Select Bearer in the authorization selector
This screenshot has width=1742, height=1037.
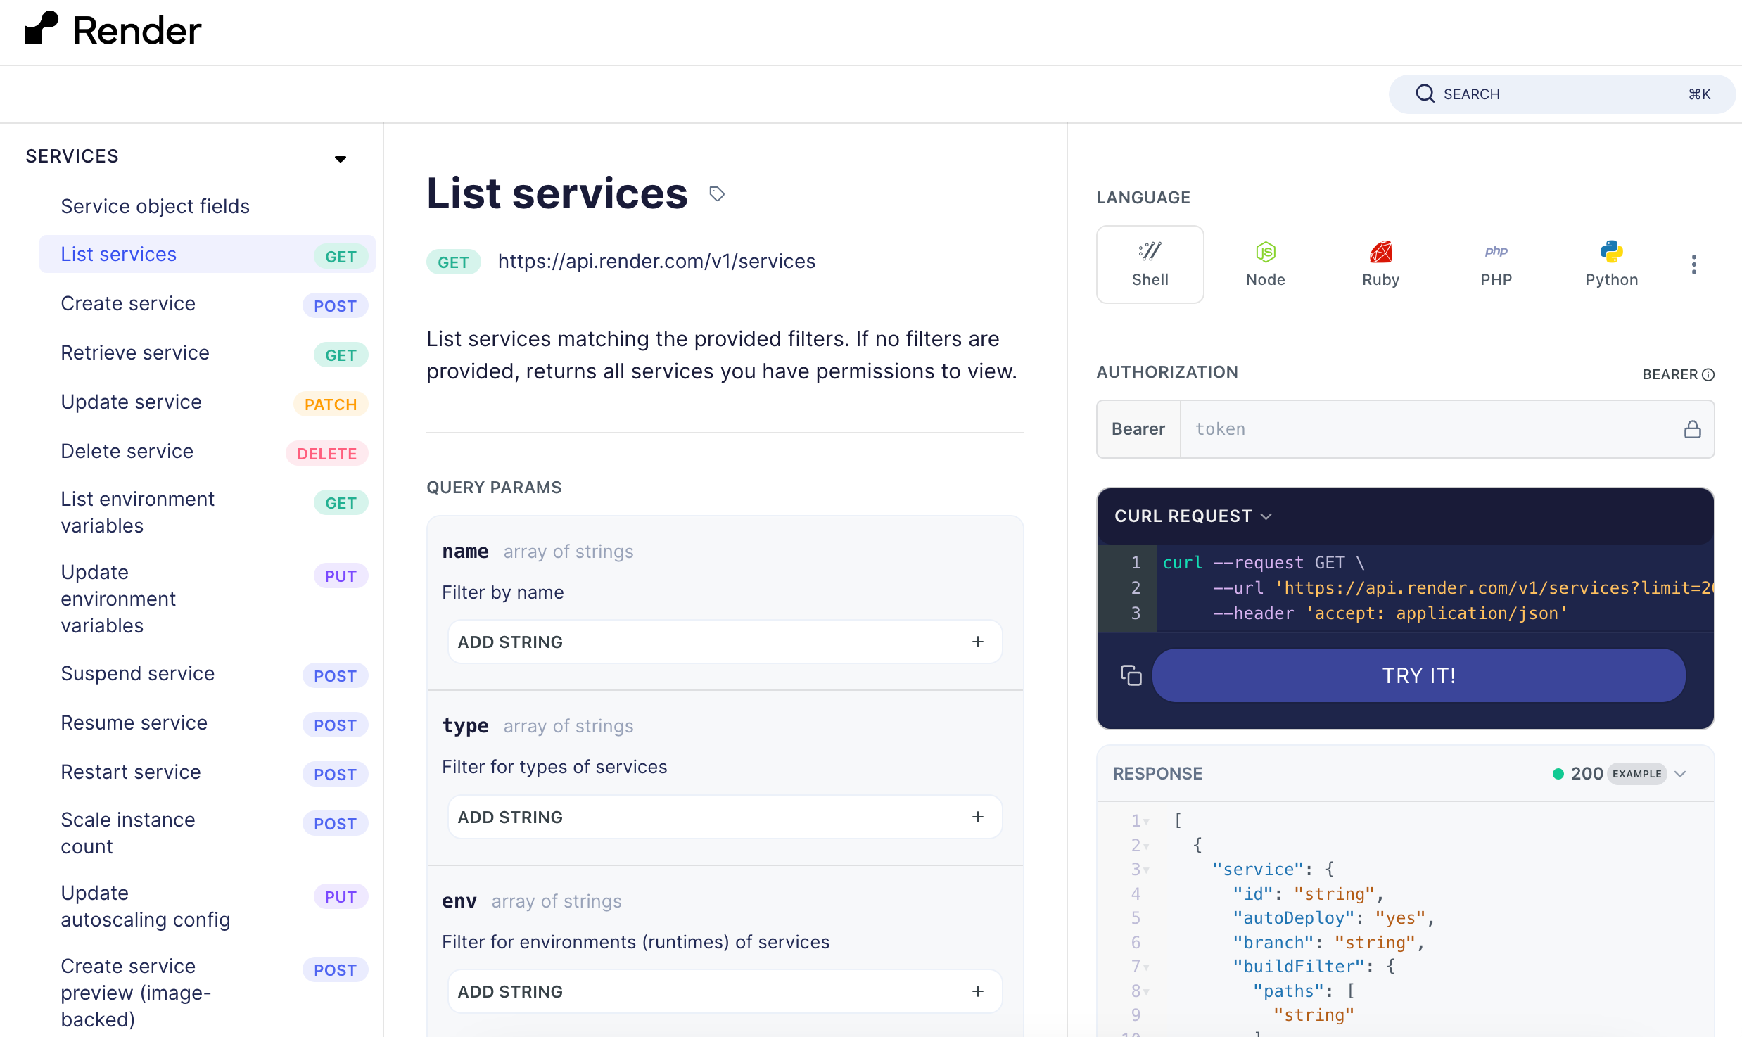coord(1138,428)
